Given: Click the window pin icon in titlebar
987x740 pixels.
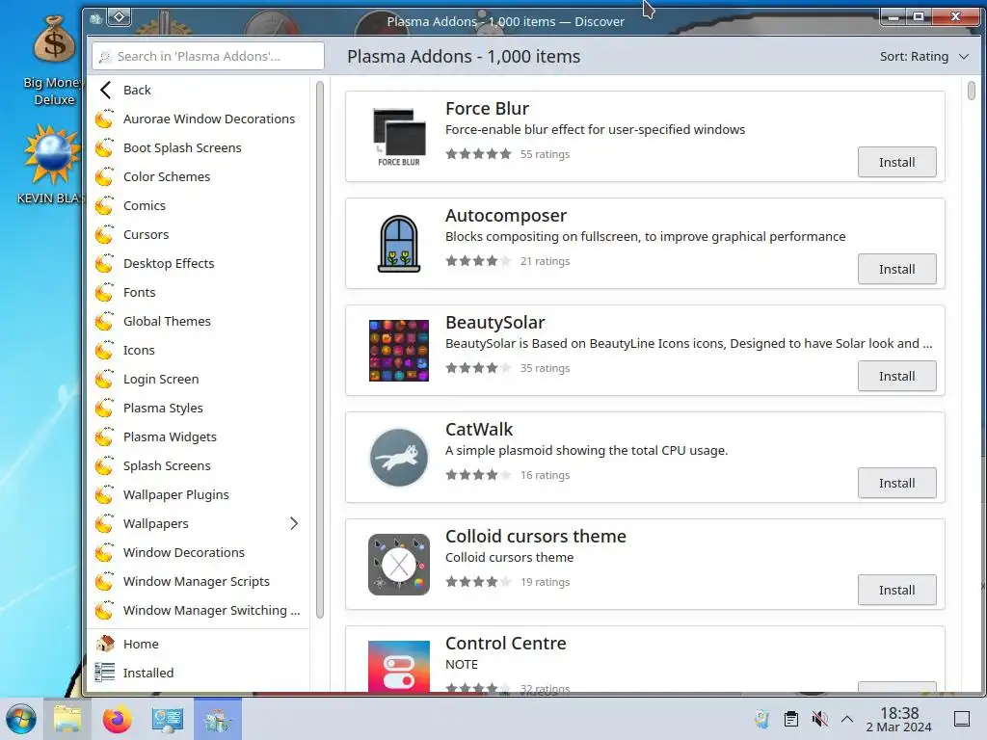Looking at the screenshot, I should [x=119, y=17].
